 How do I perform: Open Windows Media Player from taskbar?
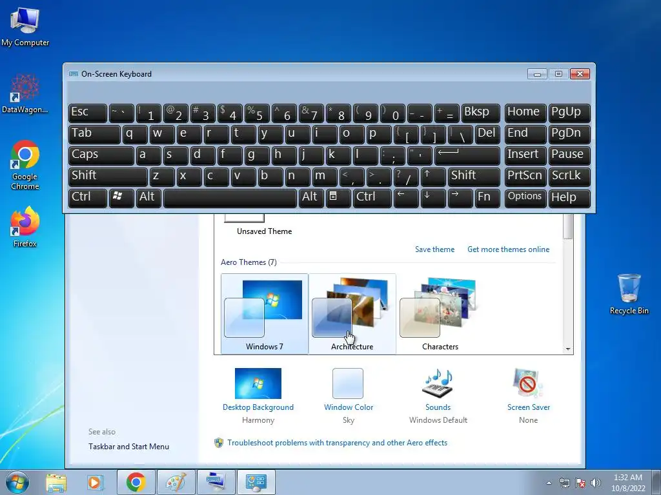[95, 482]
